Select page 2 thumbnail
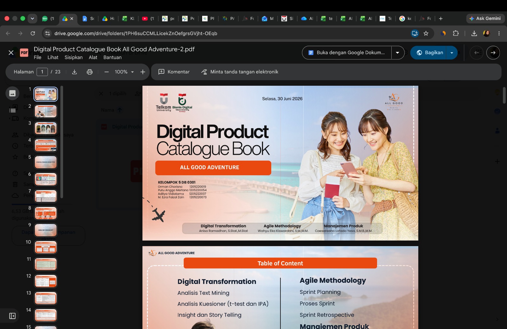The height and width of the screenshot is (329, 507). pos(46,111)
